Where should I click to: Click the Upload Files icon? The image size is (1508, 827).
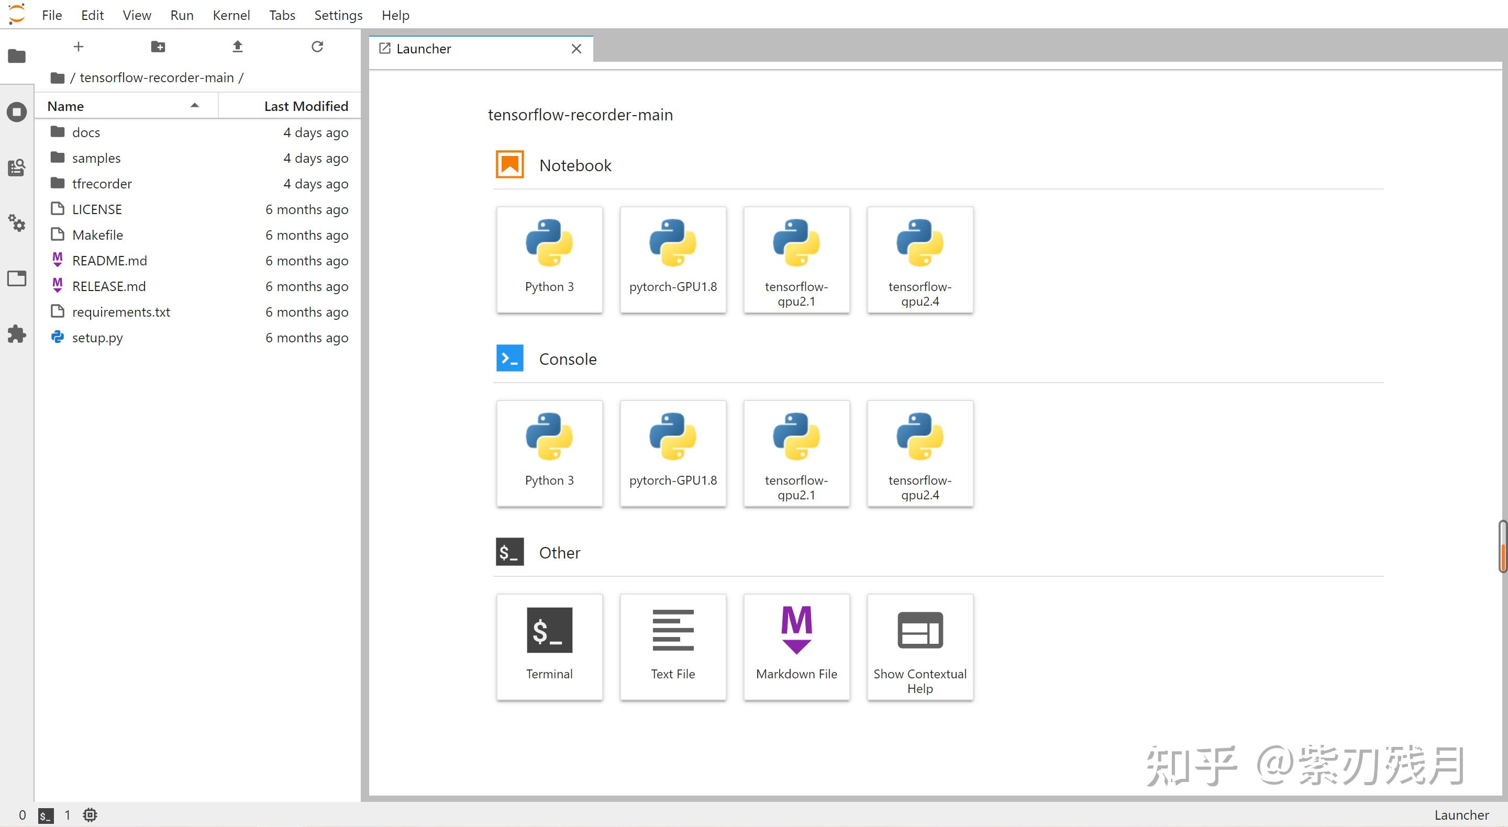point(237,47)
